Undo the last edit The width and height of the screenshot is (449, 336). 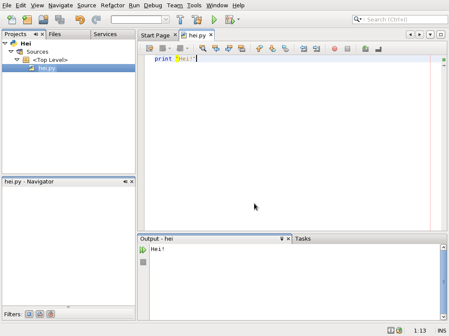tap(80, 19)
